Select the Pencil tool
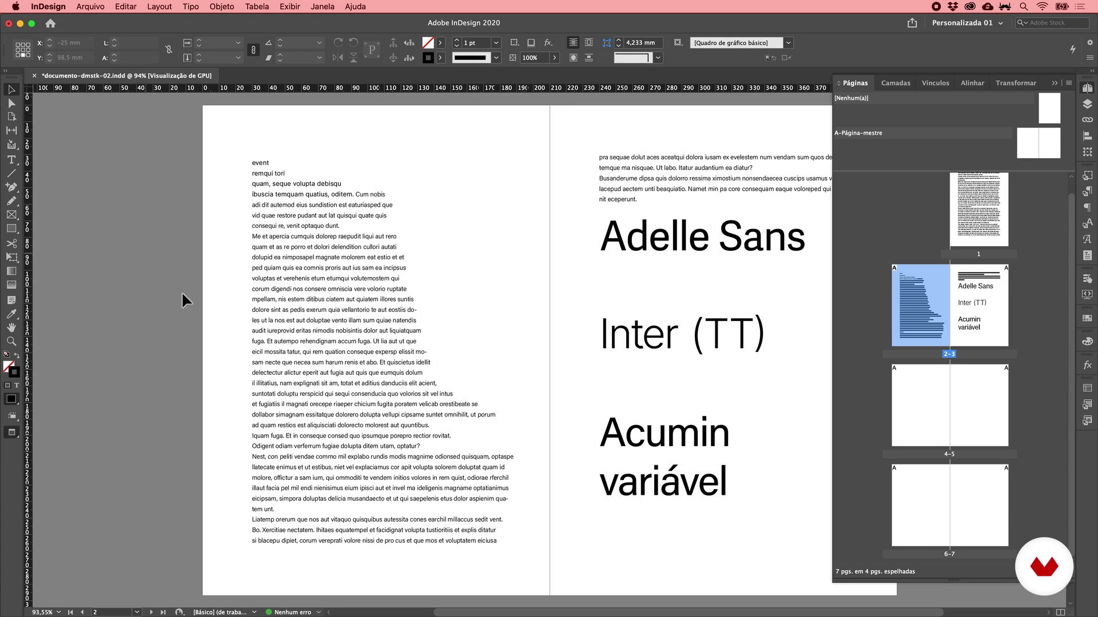 click(11, 201)
